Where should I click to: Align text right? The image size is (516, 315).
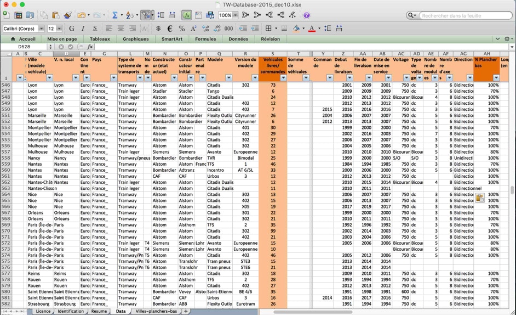tap(133, 29)
